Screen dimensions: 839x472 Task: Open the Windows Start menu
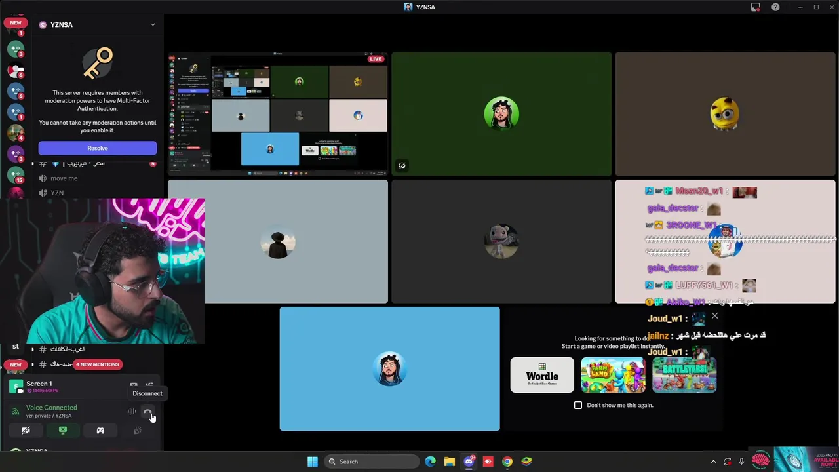pos(313,462)
